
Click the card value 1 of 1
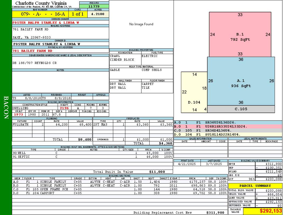(x=78, y=14)
